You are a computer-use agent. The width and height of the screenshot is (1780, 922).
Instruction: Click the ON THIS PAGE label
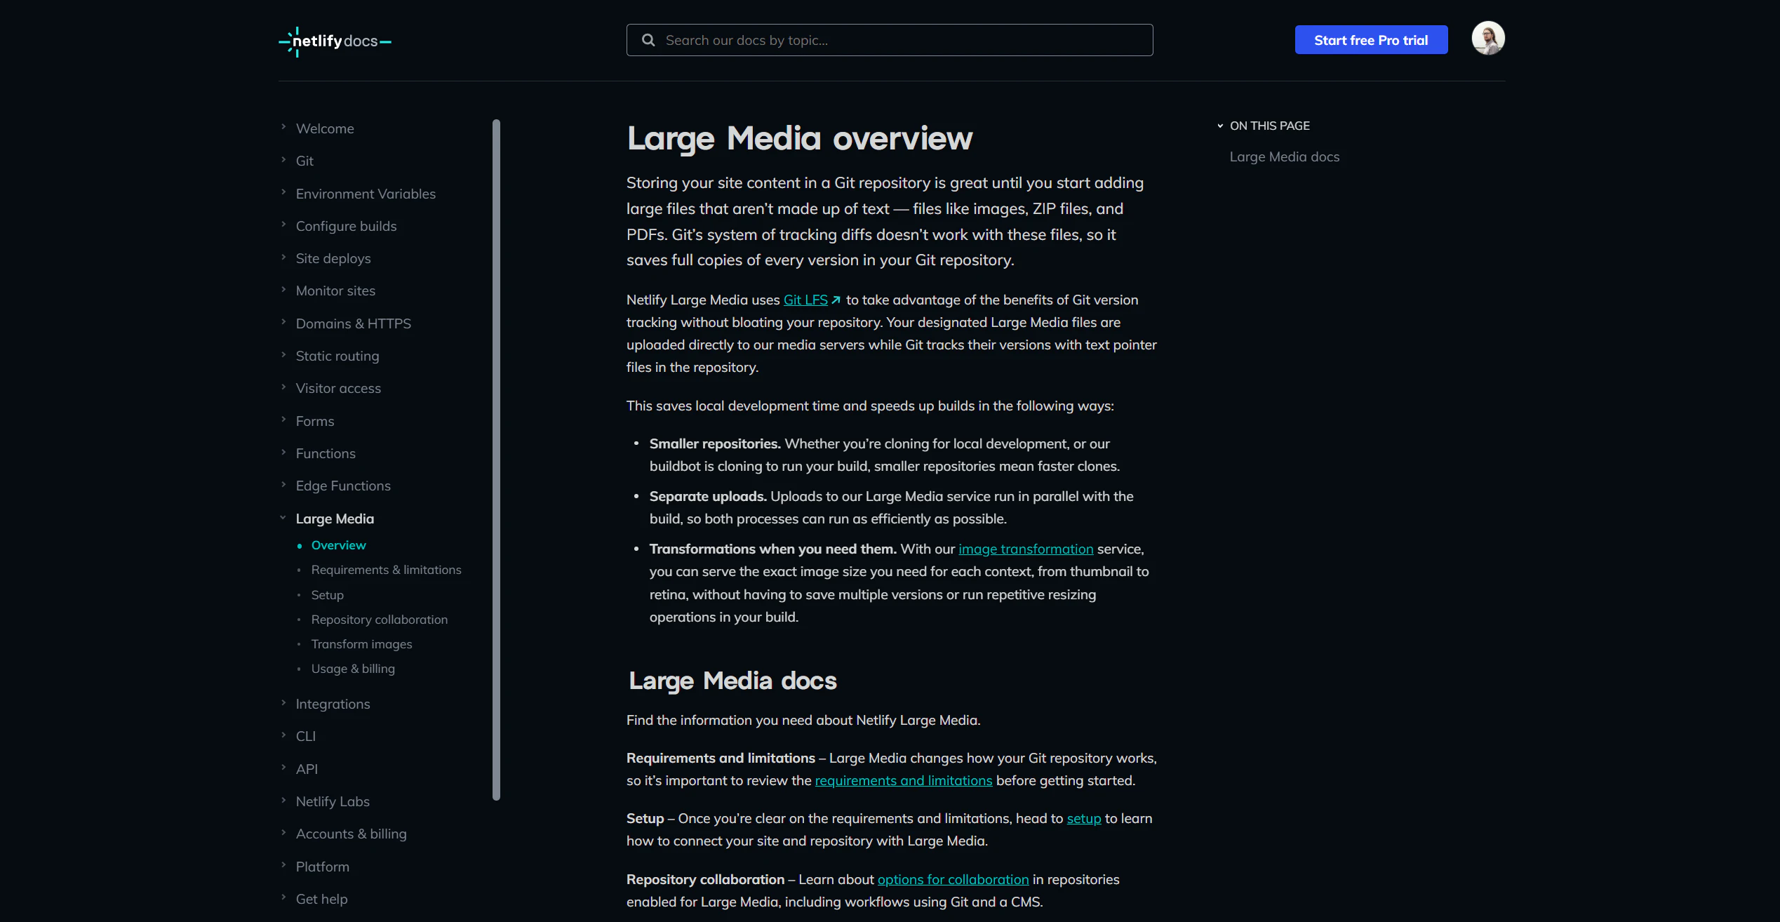click(x=1269, y=126)
